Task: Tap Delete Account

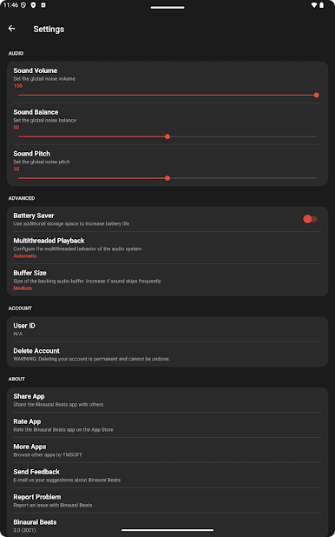Action: (167, 355)
